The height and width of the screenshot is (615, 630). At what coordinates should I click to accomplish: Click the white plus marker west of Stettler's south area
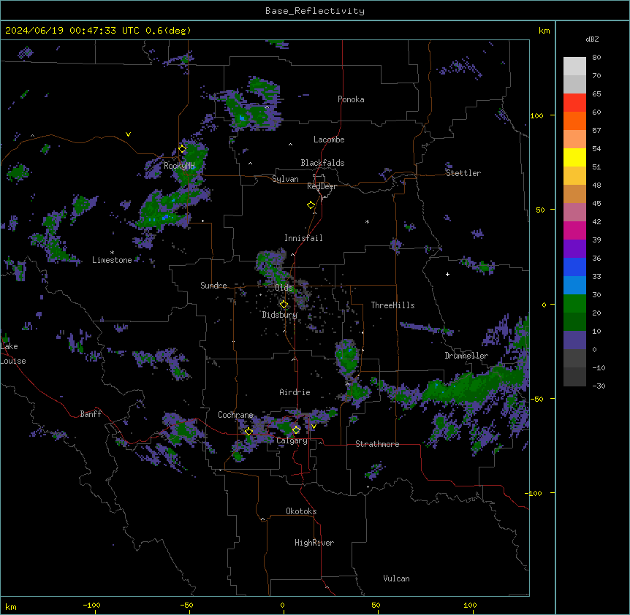point(447,274)
